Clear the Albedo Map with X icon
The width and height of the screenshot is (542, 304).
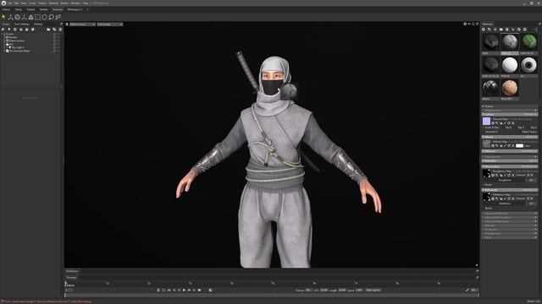(x=513, y=146)
